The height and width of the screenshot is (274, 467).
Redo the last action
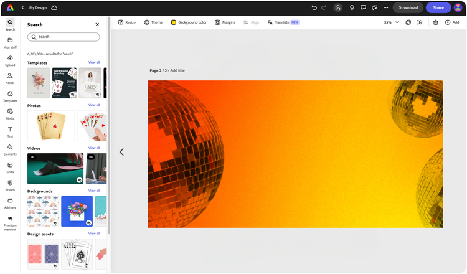coord(324,7)
